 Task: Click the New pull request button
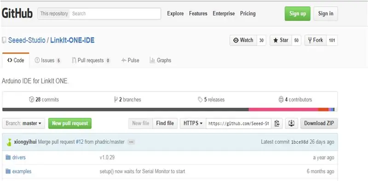(x=70, y=123)
